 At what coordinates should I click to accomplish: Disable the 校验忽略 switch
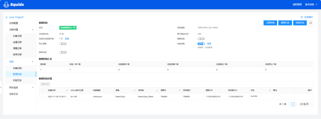tap(201, 44)
